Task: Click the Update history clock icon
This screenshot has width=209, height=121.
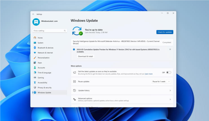Action: [x=75, y=90]
